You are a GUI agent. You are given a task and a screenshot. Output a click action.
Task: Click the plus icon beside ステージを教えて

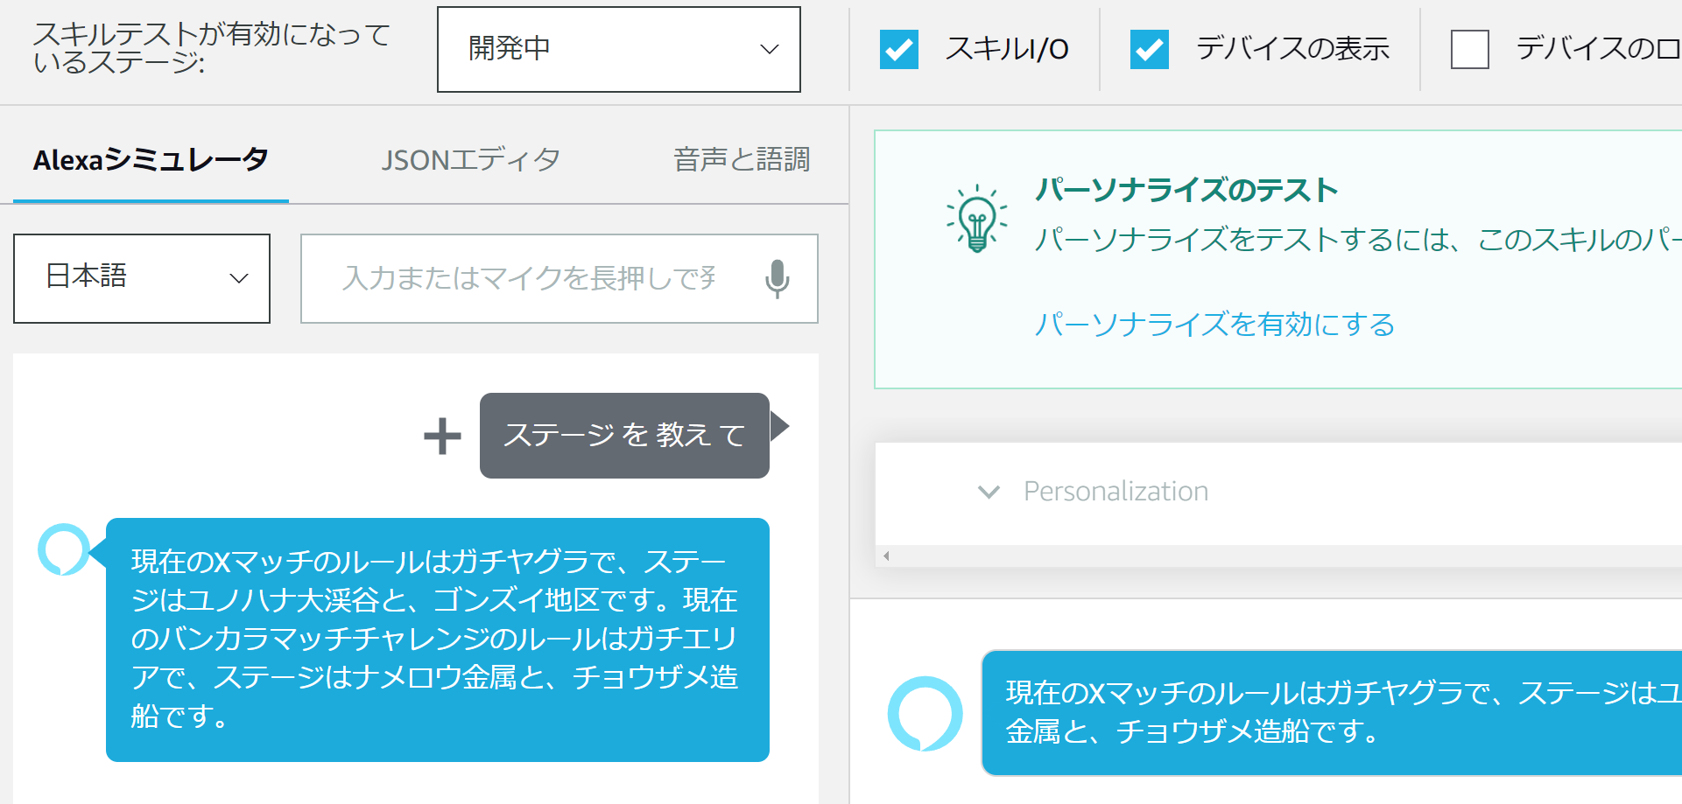(x=442, y=436)
